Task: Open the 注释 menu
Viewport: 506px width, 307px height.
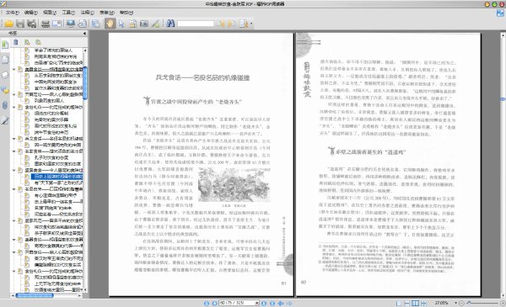Action: click(87, 13)
